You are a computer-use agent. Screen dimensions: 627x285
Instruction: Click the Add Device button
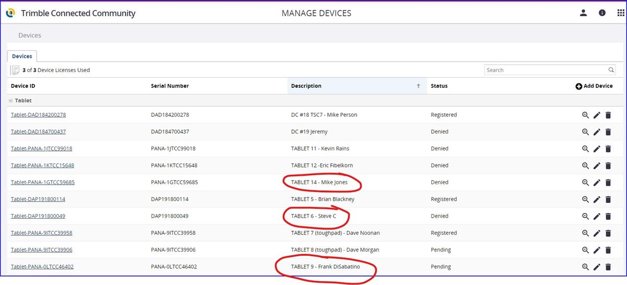[594, 86]
